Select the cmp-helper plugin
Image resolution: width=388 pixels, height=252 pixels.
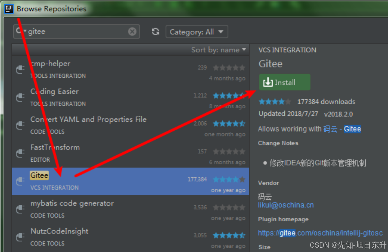tap(130, 70)
